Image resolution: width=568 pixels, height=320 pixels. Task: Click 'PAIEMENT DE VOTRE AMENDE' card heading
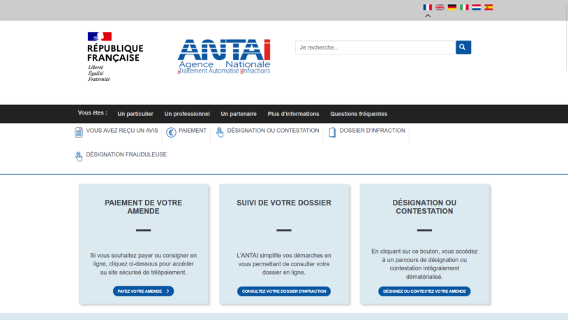pos(144,207)
